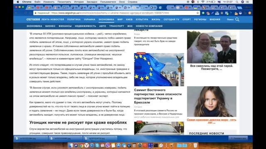Screen dimensions: 266x149
Task: Click the Chrome icon in the Dock
Action: coord(81,145)
